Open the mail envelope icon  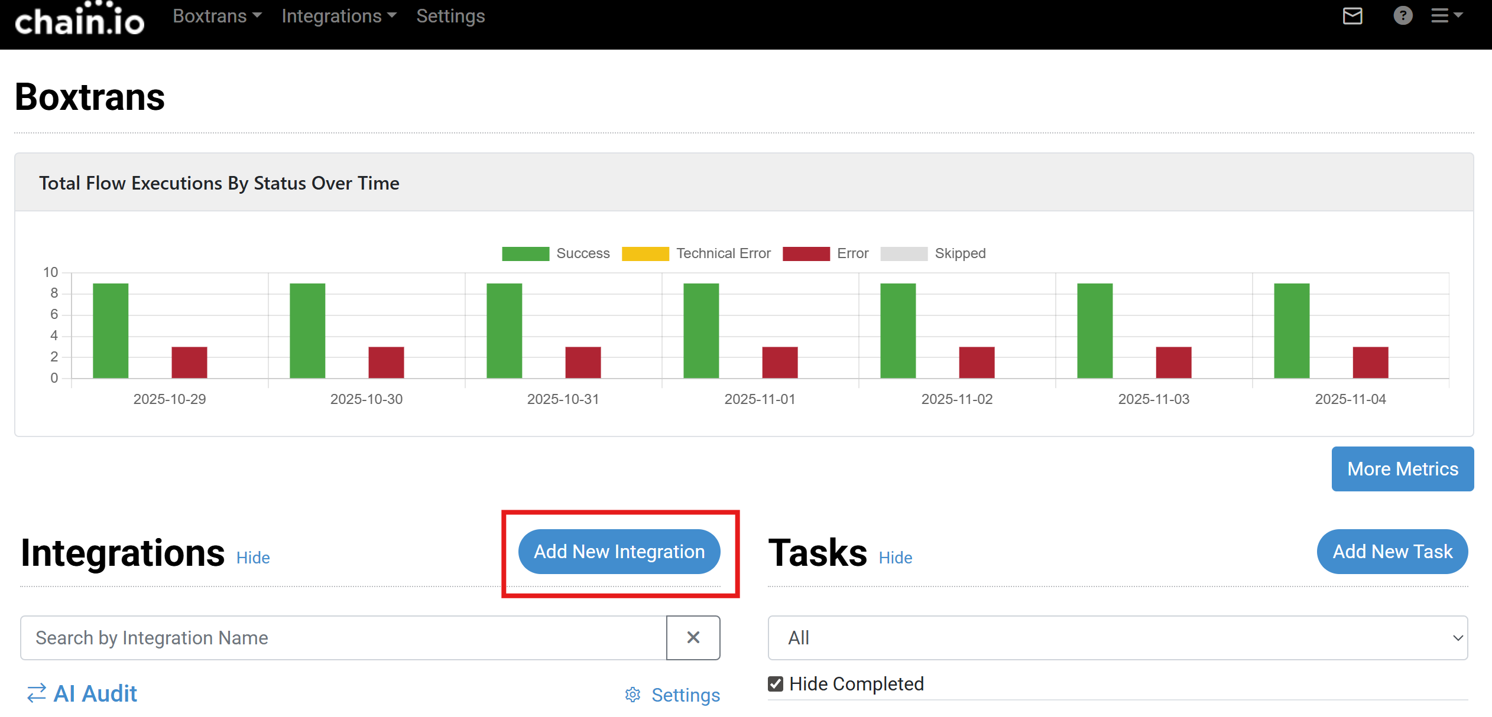point(1352,16)
